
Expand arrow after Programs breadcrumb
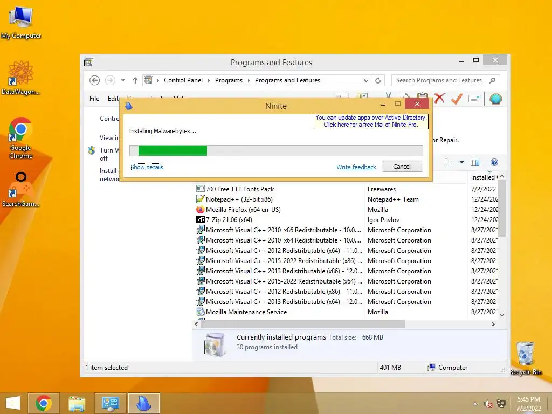[249, 80]
